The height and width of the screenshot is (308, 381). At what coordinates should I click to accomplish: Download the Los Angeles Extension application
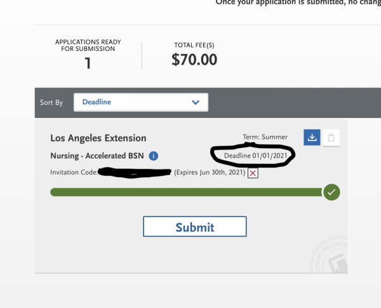tap(312, 137)
